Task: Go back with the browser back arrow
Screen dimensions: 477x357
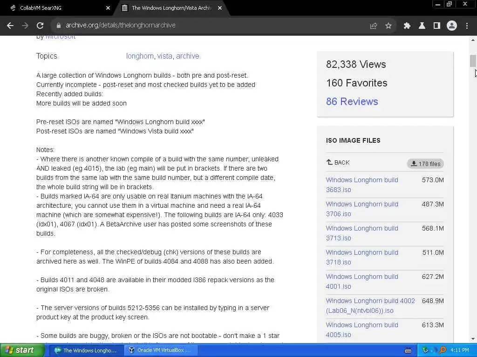Action: tap(10, 26)
